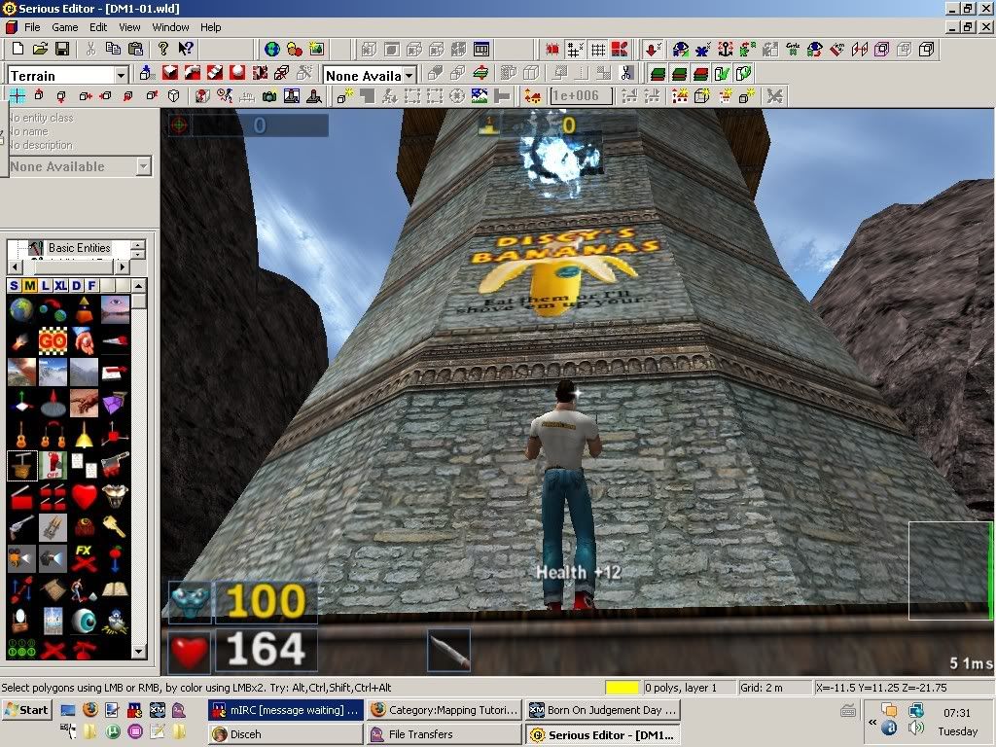This screenshot has height=747, width=996.
Task: Open the Edit menu
Action: point(98,27)
